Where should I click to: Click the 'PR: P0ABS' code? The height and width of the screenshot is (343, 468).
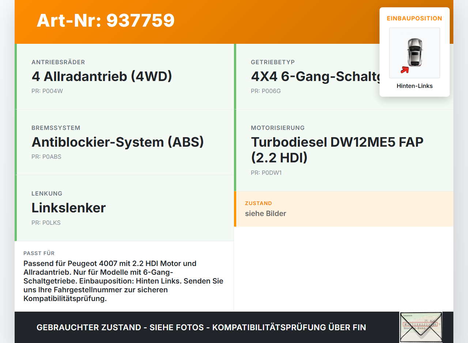(x=46, y=157)
